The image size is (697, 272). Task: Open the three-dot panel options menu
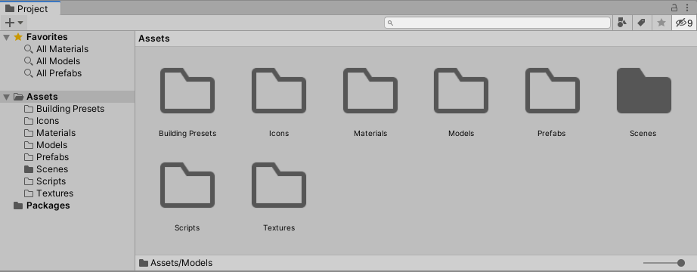tap(686, 8)
